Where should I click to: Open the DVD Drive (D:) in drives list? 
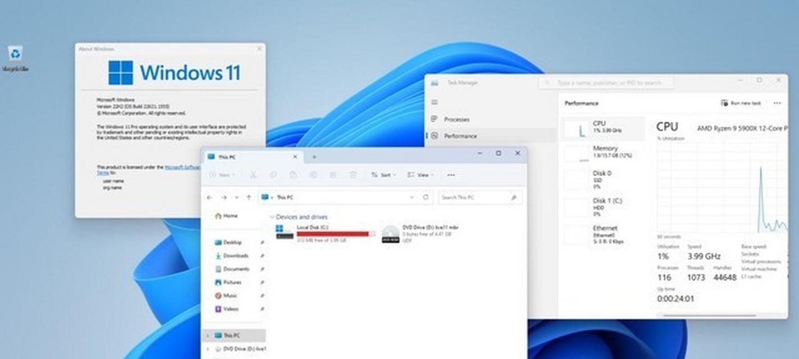click(x=421, y=233)
